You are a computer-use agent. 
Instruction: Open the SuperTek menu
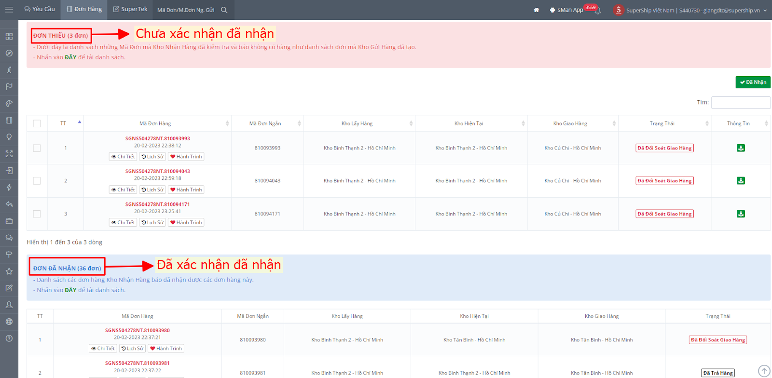click(x=130, y=9)
